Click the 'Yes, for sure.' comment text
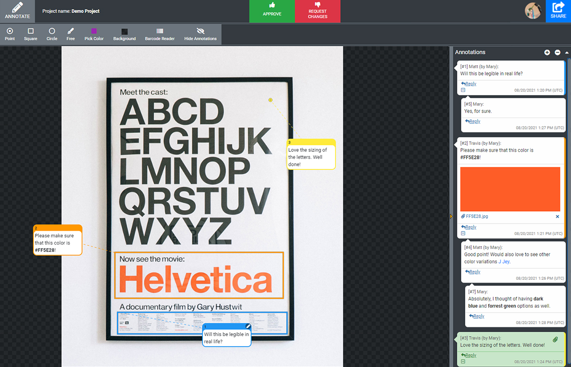Viewport: 571px width, 367px height. 478,112
